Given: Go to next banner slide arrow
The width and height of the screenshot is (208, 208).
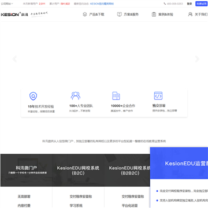Looking at the screenshot, I should (197, 59).
